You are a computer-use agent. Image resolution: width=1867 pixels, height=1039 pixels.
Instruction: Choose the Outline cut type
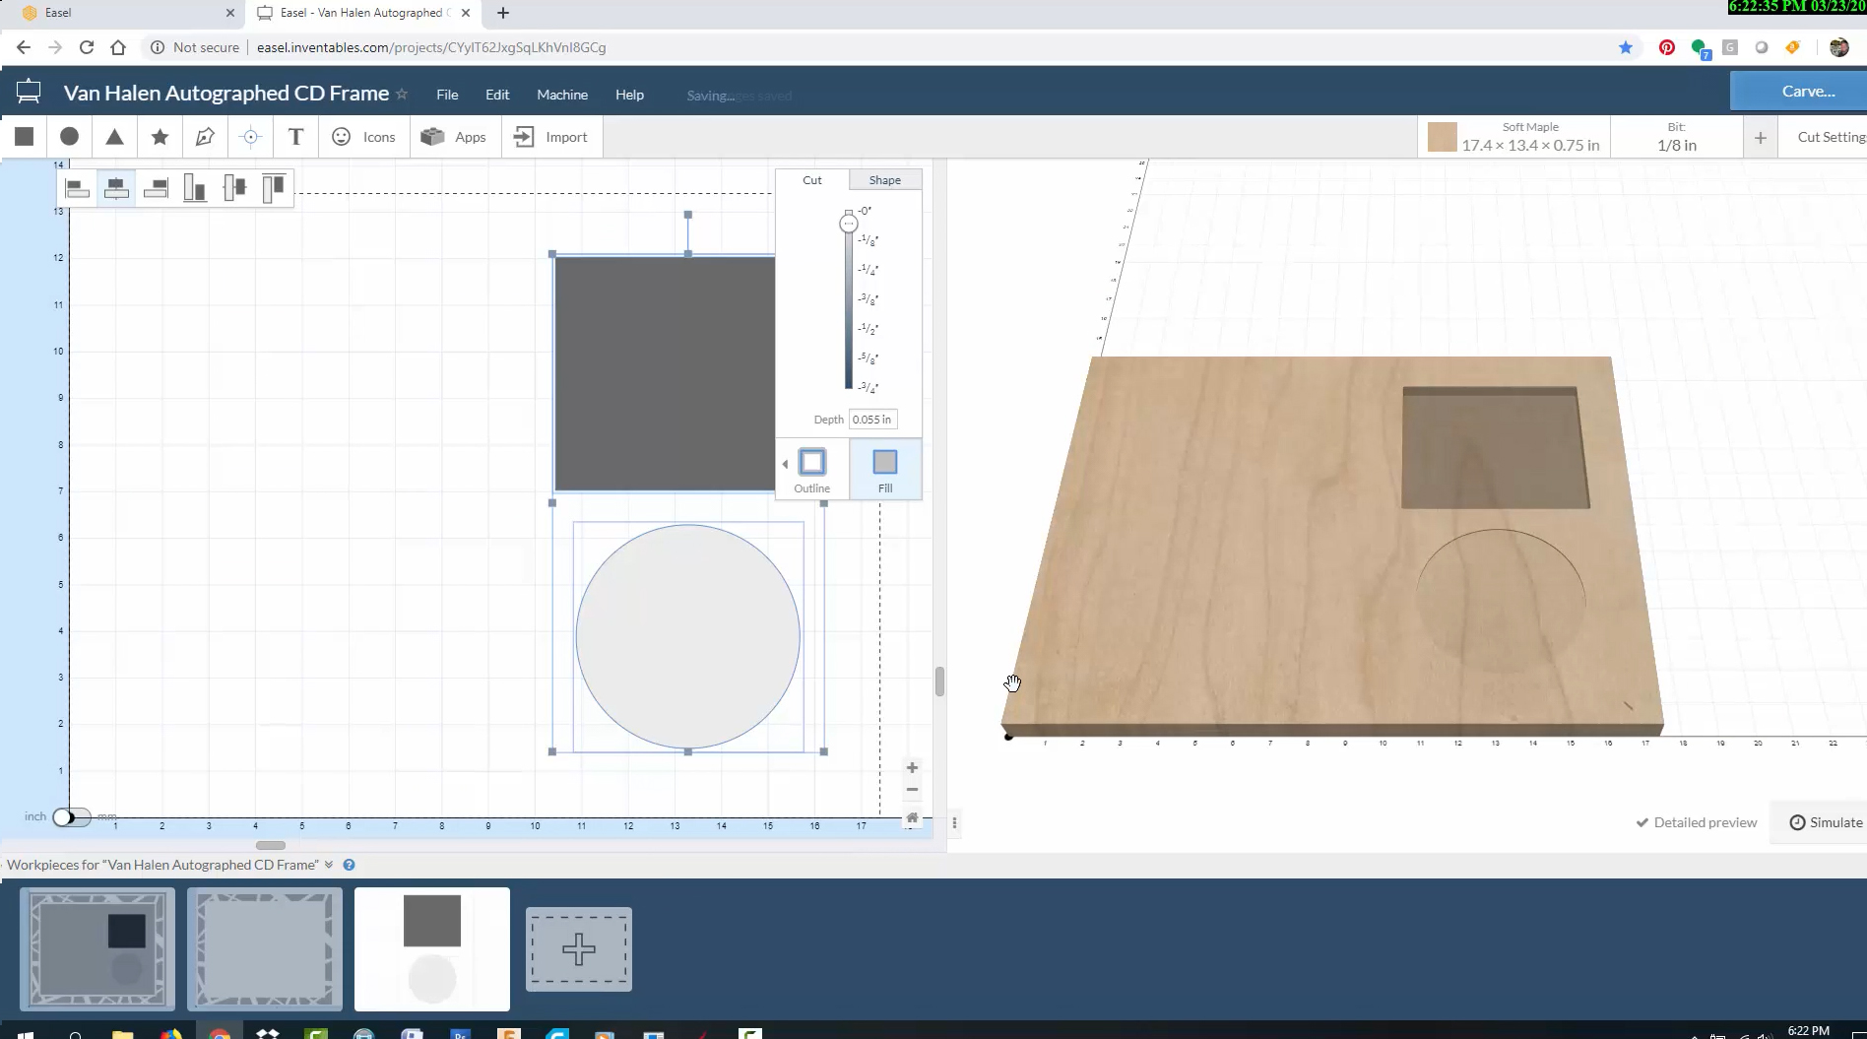pyautogui.click(x=812, y=470)
